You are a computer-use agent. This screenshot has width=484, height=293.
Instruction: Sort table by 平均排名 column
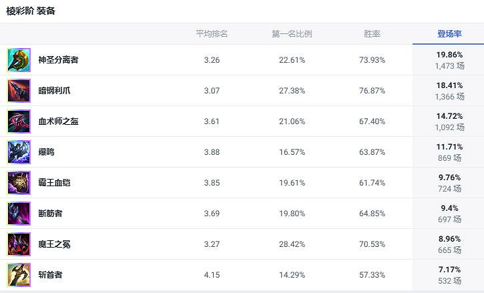[x=212, y=34]
